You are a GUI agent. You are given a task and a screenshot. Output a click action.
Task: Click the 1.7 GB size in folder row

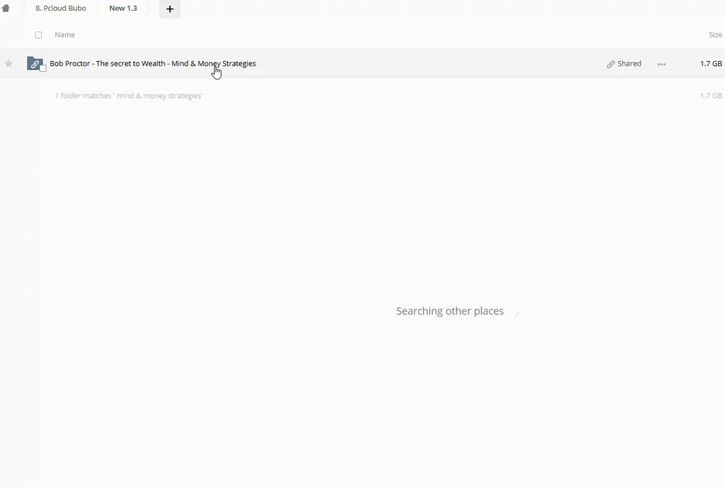coord(711,64)
